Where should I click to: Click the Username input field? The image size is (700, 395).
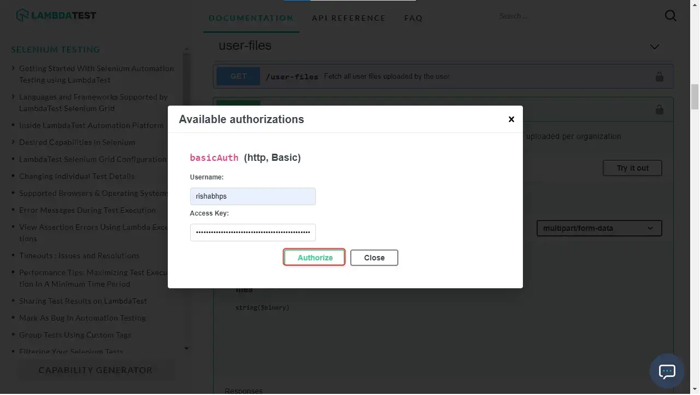tap(252, 196)
